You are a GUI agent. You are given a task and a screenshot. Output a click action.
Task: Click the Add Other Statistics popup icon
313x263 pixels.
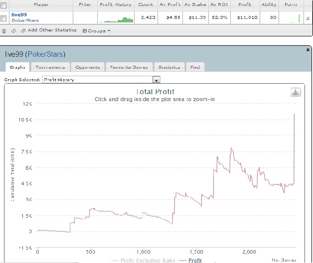pyautogui.click(x=23, y=30)
